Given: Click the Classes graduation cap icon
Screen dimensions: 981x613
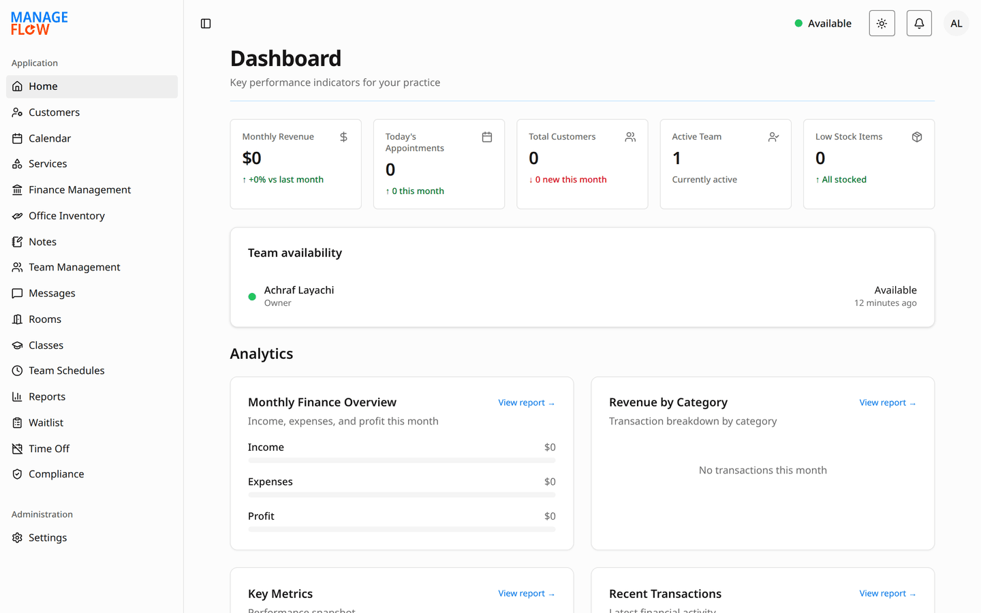Looking at the screenshot, I should 17,345.
